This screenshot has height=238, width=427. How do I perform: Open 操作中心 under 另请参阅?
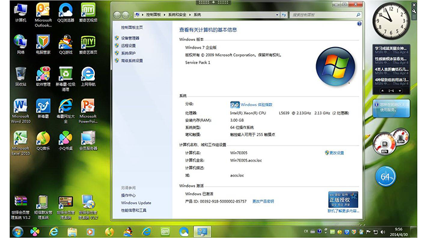128,195
